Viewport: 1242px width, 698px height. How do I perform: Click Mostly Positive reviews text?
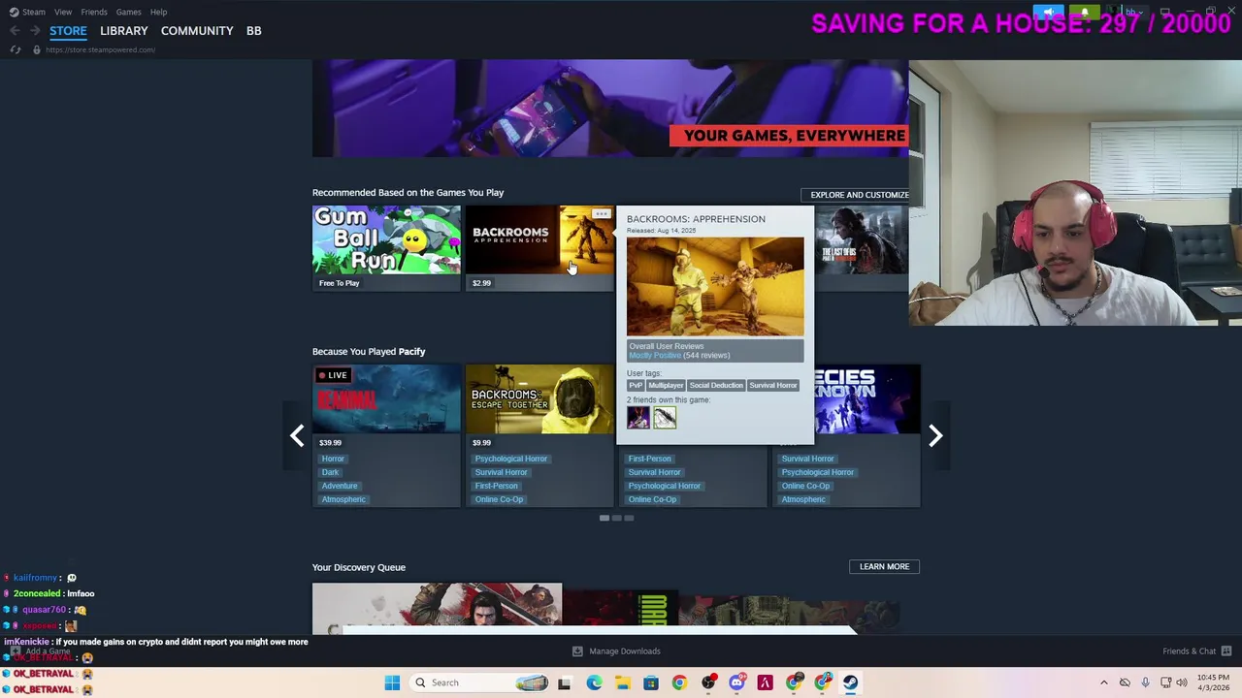(x=655, y=356)
